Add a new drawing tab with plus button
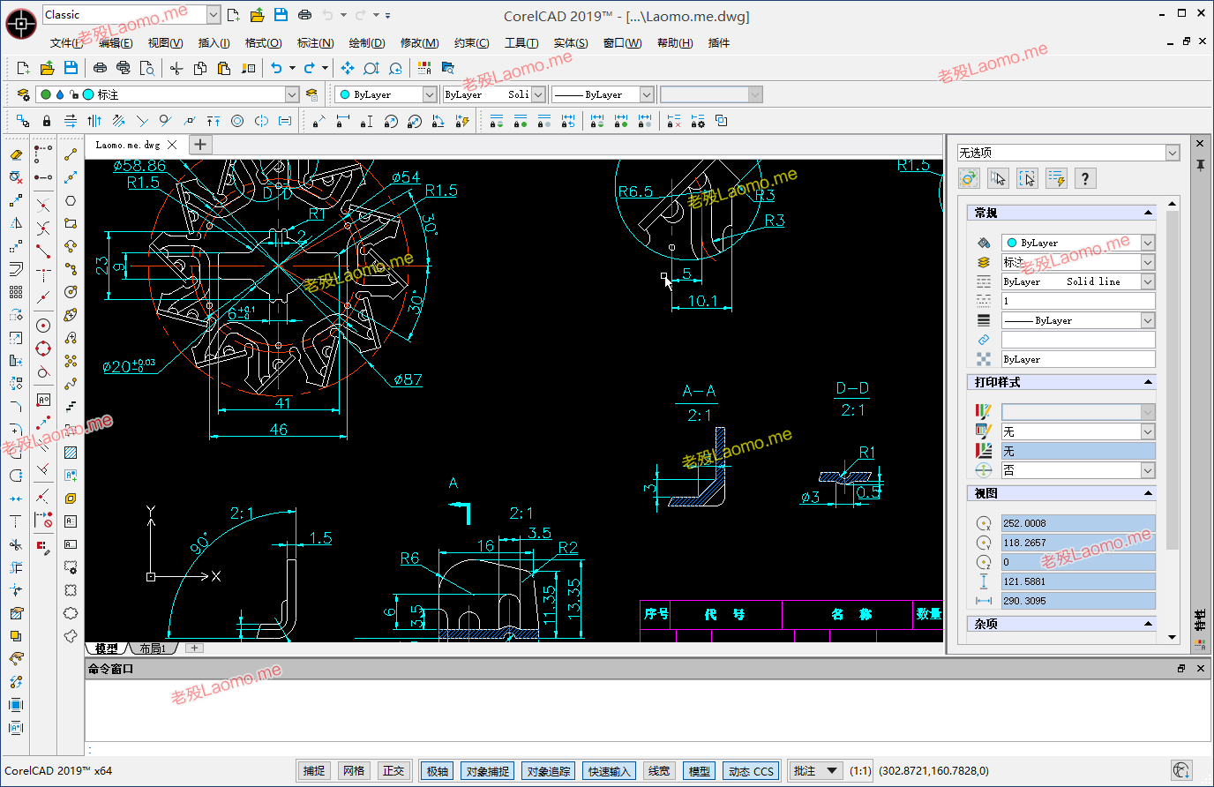This screenshot has width=1214, height=787. pos(200,145)
